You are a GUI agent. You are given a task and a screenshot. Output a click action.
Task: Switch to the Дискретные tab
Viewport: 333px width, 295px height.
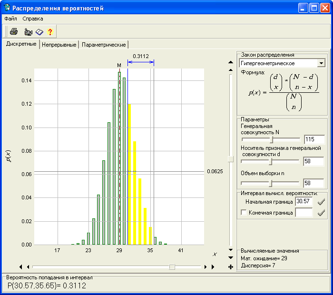pyautogui.click(x=21, y=44)
